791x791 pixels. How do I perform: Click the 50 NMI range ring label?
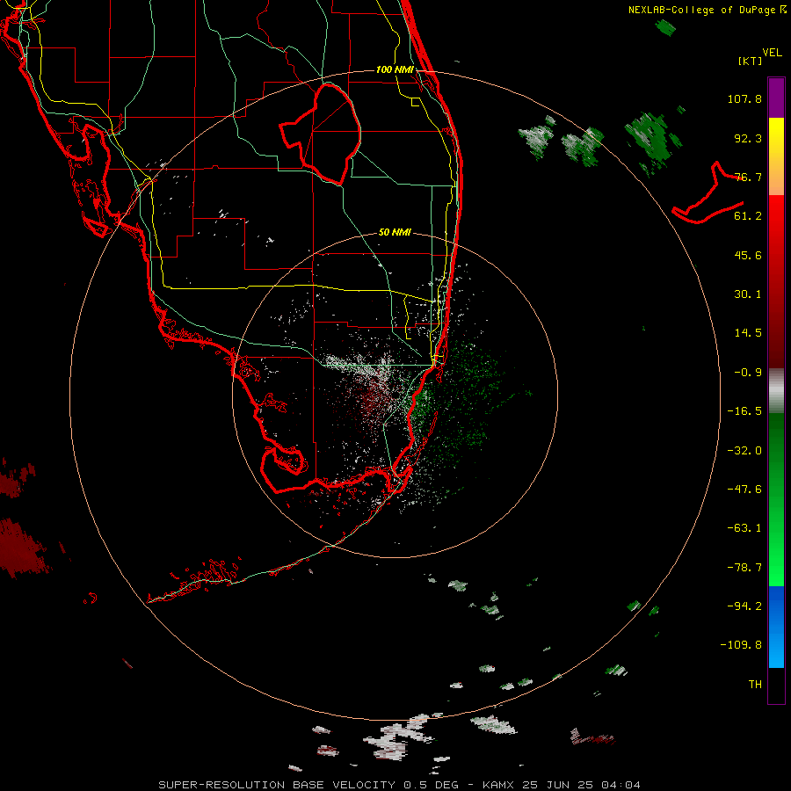point(395,233)
